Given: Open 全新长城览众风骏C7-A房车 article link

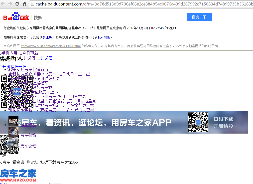Looking at the screenshot, I should [49, 74].
